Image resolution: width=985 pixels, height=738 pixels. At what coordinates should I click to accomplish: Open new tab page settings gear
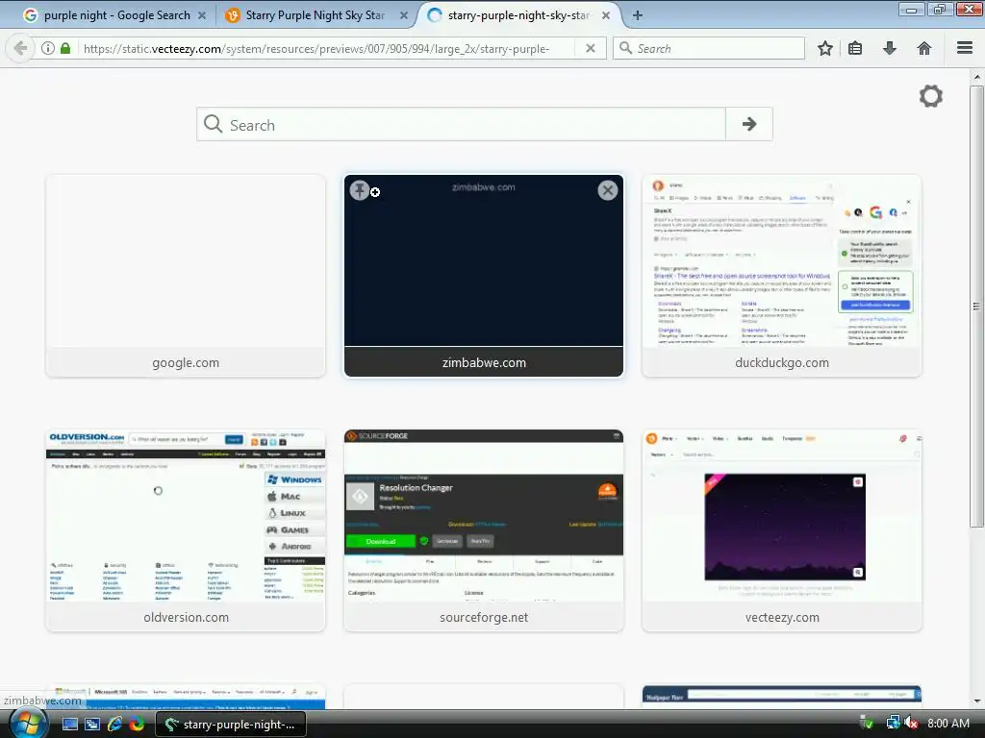(x=930, y=96)
